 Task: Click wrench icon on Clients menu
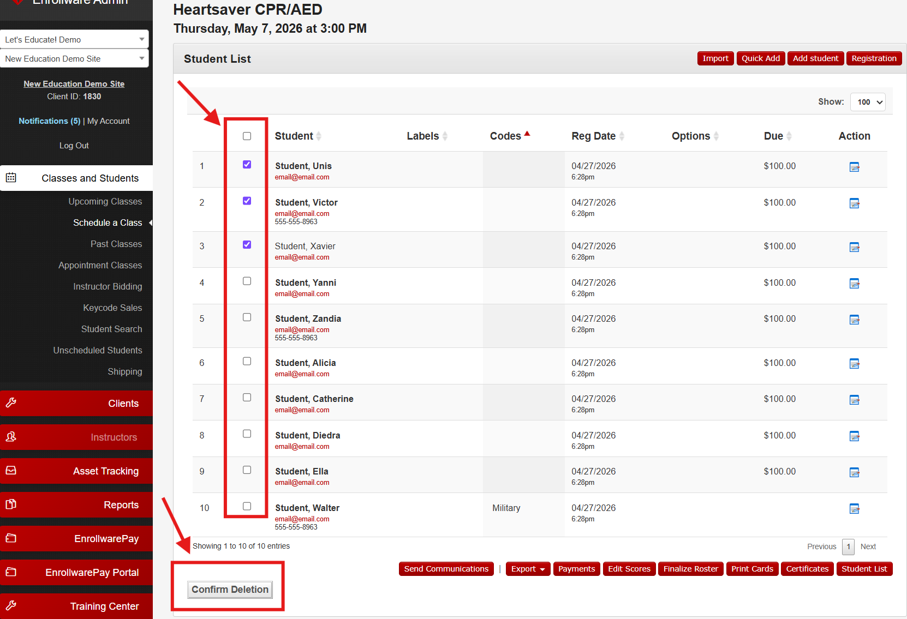(11, 403)
